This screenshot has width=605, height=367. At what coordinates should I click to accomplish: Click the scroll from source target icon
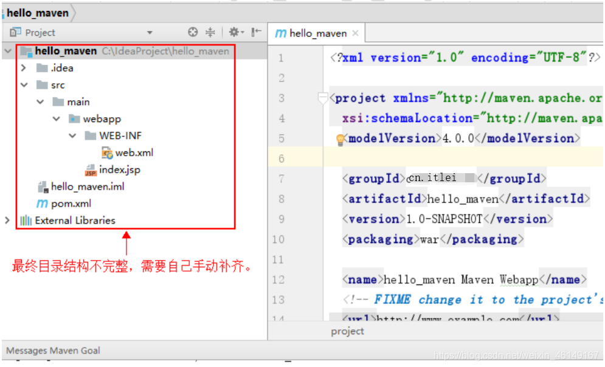coord(193,32)
